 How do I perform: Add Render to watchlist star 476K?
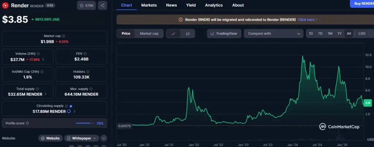point(86,5)
